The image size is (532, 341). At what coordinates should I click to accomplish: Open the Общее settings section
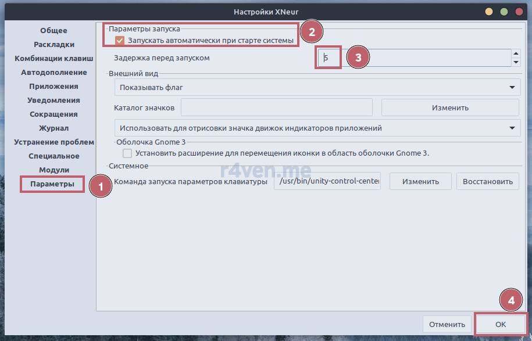click(53, 30)
